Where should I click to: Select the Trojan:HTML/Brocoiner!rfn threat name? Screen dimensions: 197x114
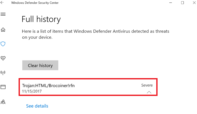(48, 85)
